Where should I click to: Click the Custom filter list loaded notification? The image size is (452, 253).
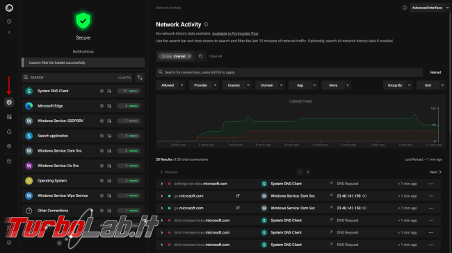83,62
